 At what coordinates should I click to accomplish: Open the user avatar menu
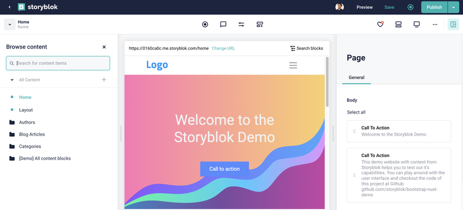click(x=340, y=7)
